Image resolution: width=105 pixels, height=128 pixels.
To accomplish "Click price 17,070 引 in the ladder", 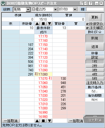I will click(x=43, y=79).
